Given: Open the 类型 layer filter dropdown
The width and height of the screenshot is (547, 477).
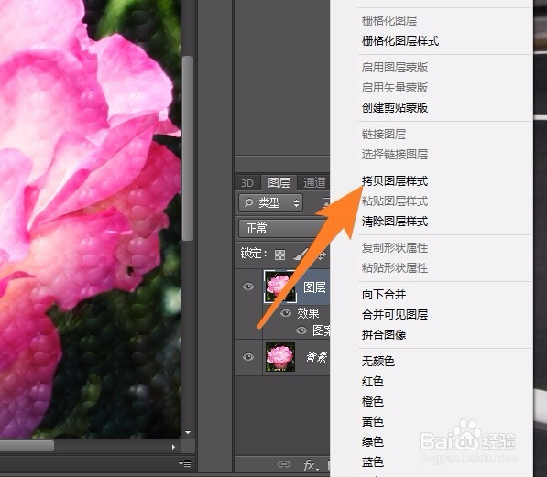Looking at the screenshot, I should [x=270, y=202].
